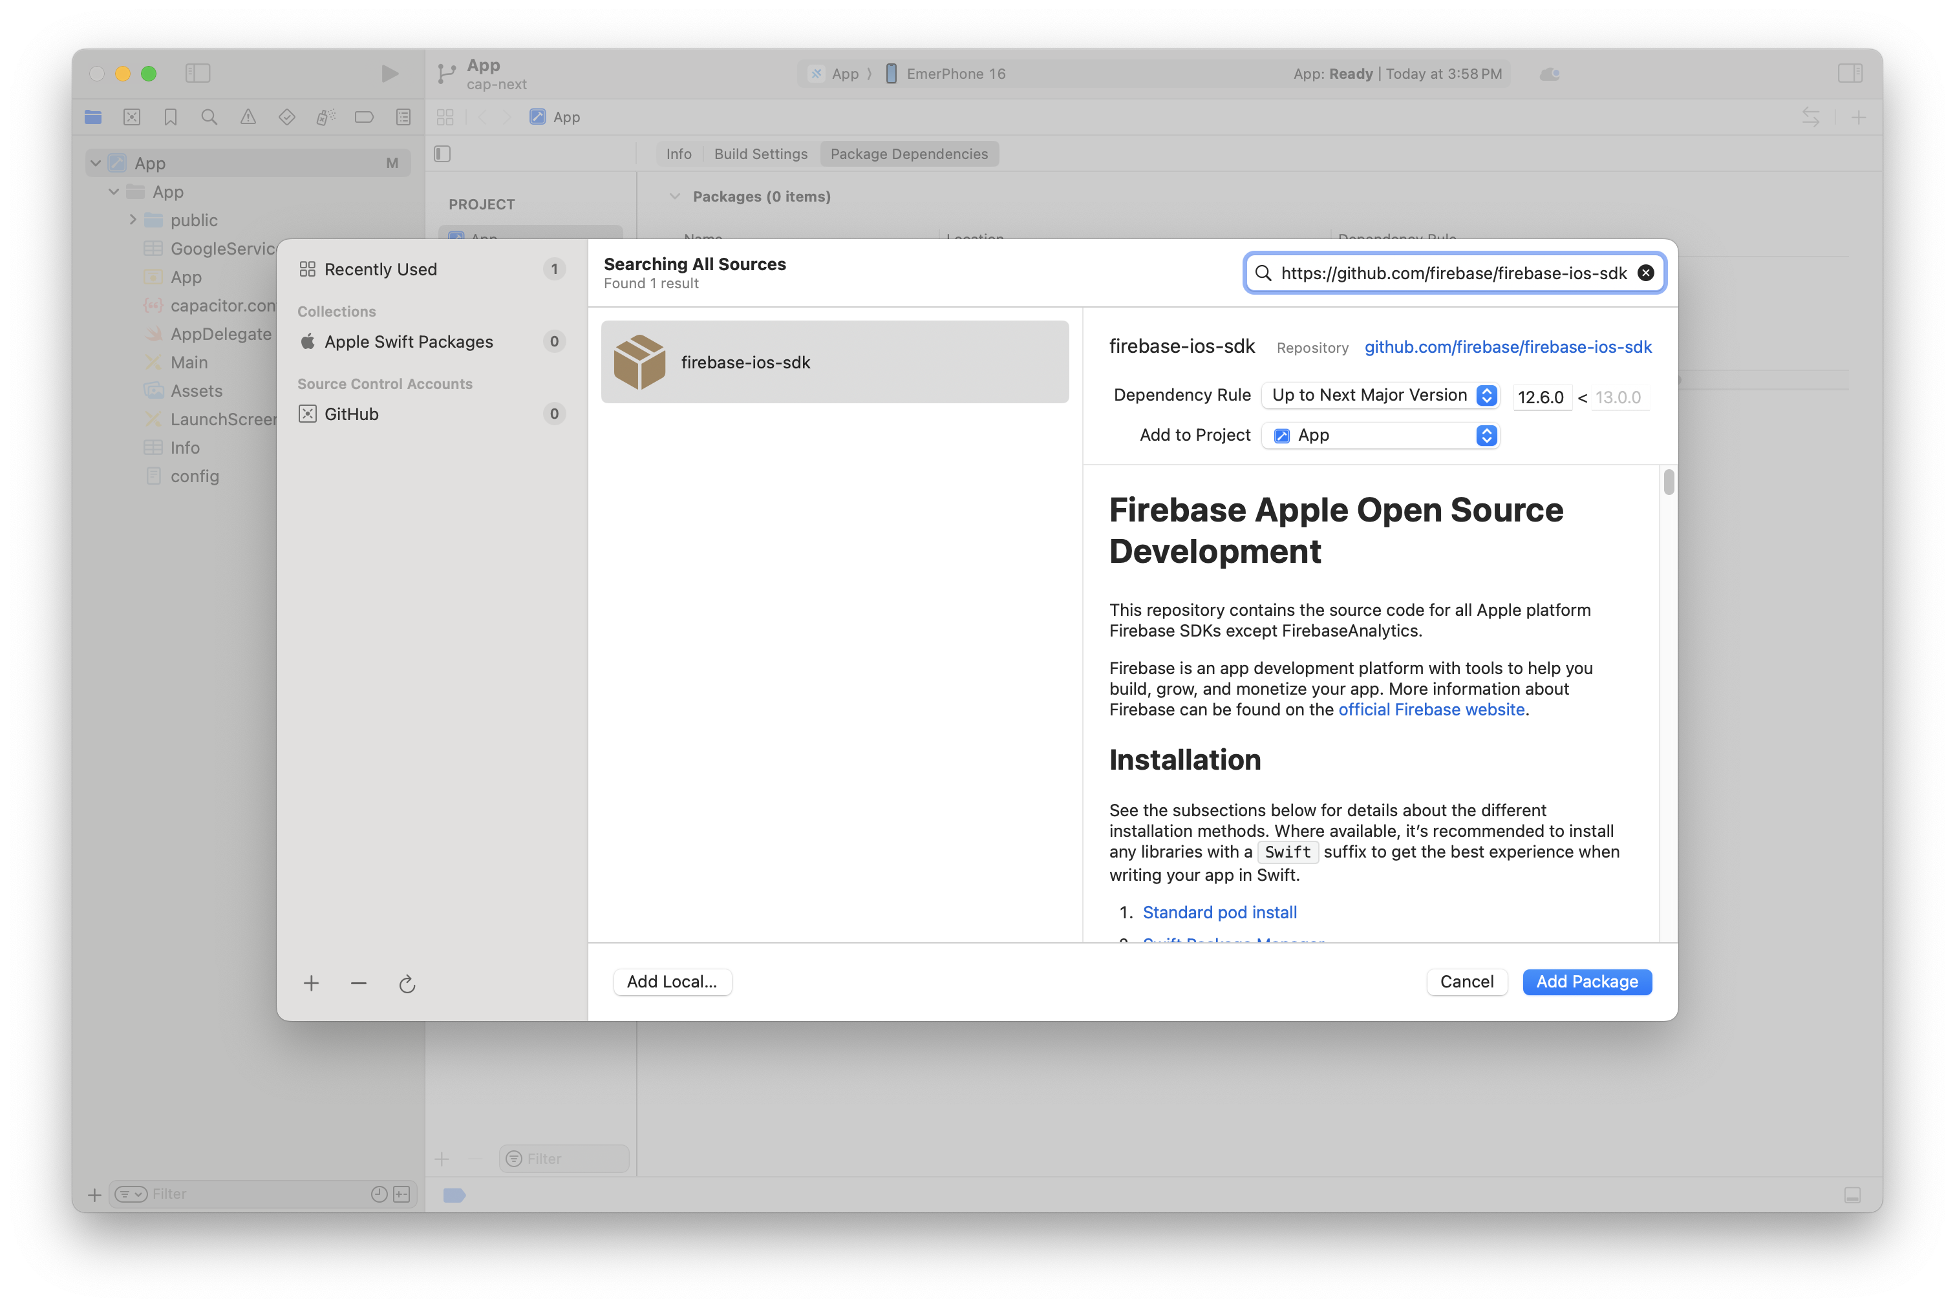Toggle the project targets list sidebar

pos(443,154)
